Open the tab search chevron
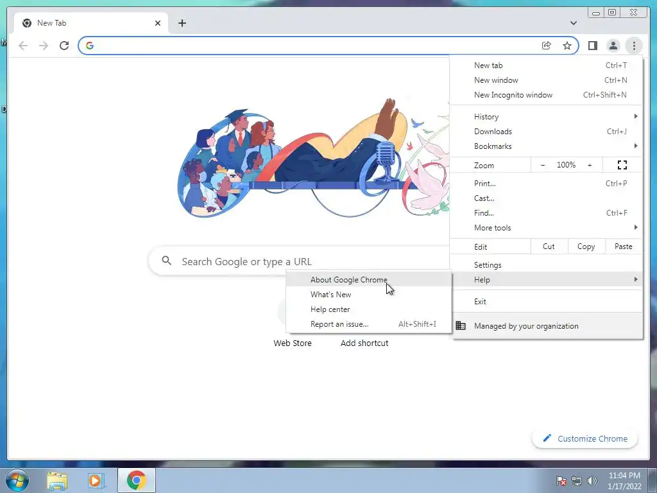Viewport: 657px width, 493px height. (573, 23)
